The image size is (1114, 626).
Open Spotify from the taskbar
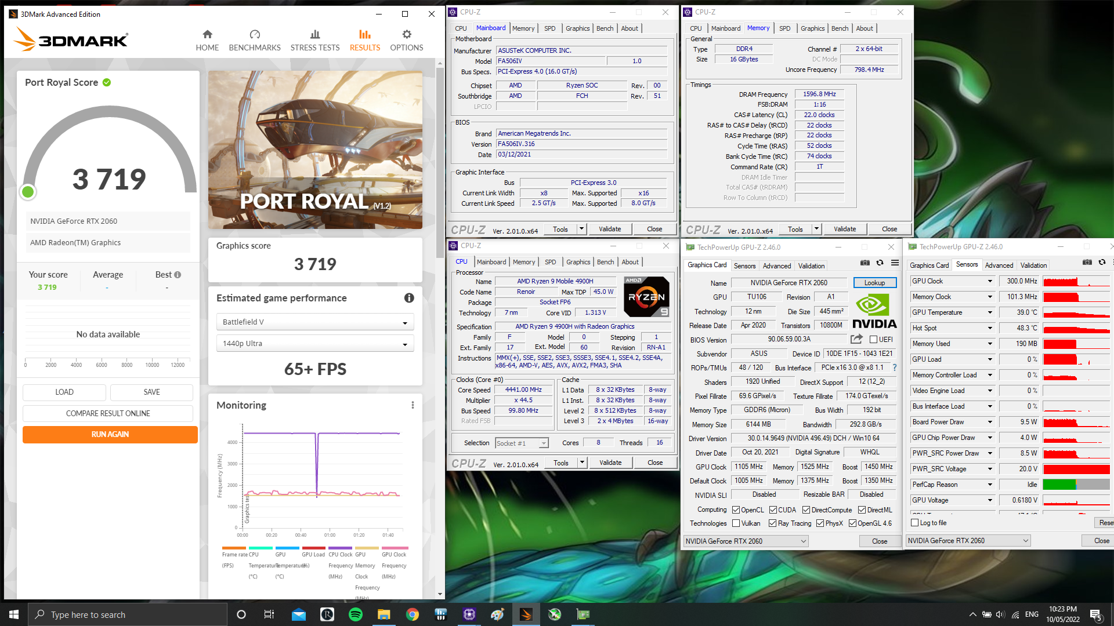(x=356, y=614)
